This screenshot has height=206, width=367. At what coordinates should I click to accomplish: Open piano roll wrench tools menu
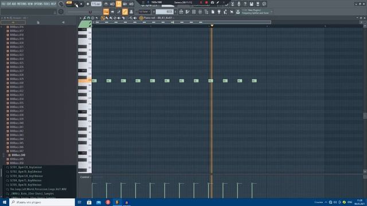84,18
